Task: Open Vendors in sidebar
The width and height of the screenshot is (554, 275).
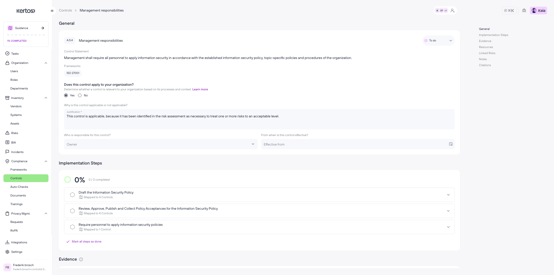Action: pos(16,106)
